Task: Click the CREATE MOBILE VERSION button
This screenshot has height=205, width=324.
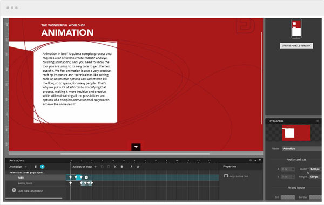Action: (296, 46)
